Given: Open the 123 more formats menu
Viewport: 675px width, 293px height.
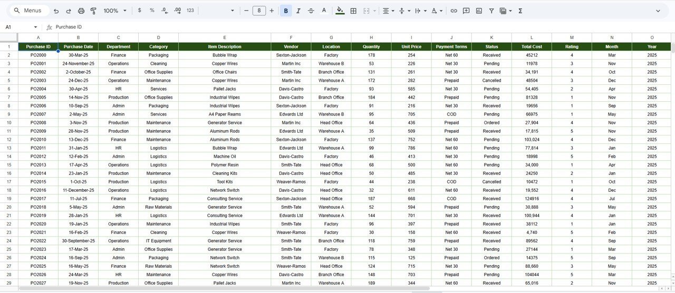Looking at the screenshot, I should (x=190, y=11).
